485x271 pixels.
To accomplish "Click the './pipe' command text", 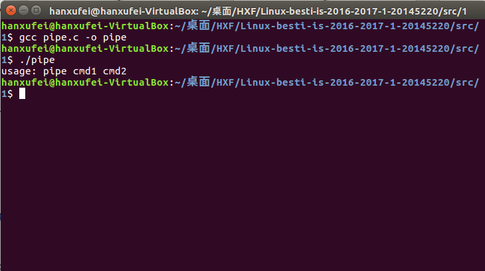I will click(x=37, y=60).
